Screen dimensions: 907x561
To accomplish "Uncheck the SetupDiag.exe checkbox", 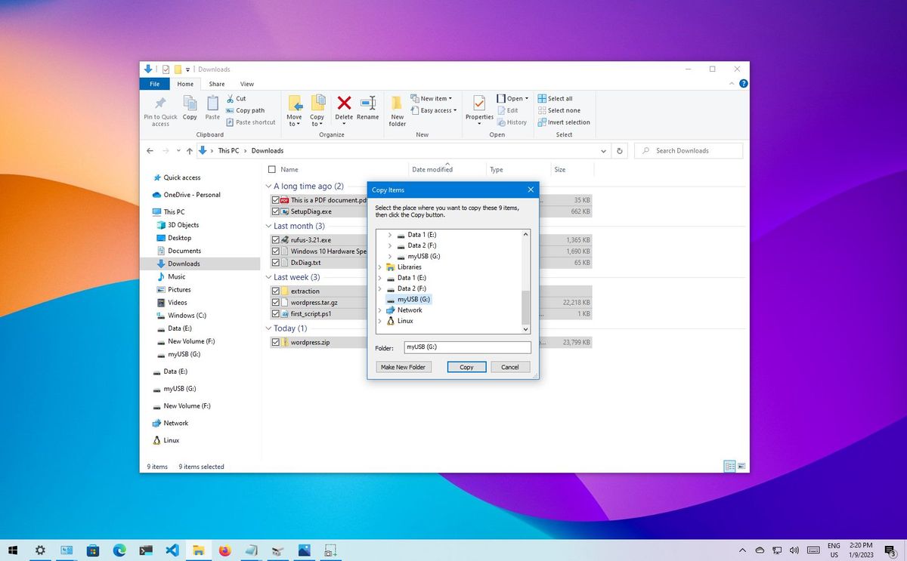I will 274,211.
